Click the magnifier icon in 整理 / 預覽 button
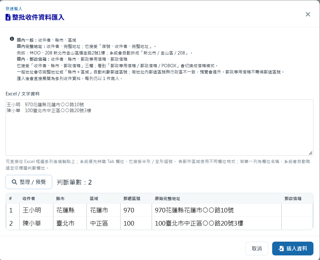The height and width of the screenshot is (260, 320). pyautogui.click(x=14, y=182)
